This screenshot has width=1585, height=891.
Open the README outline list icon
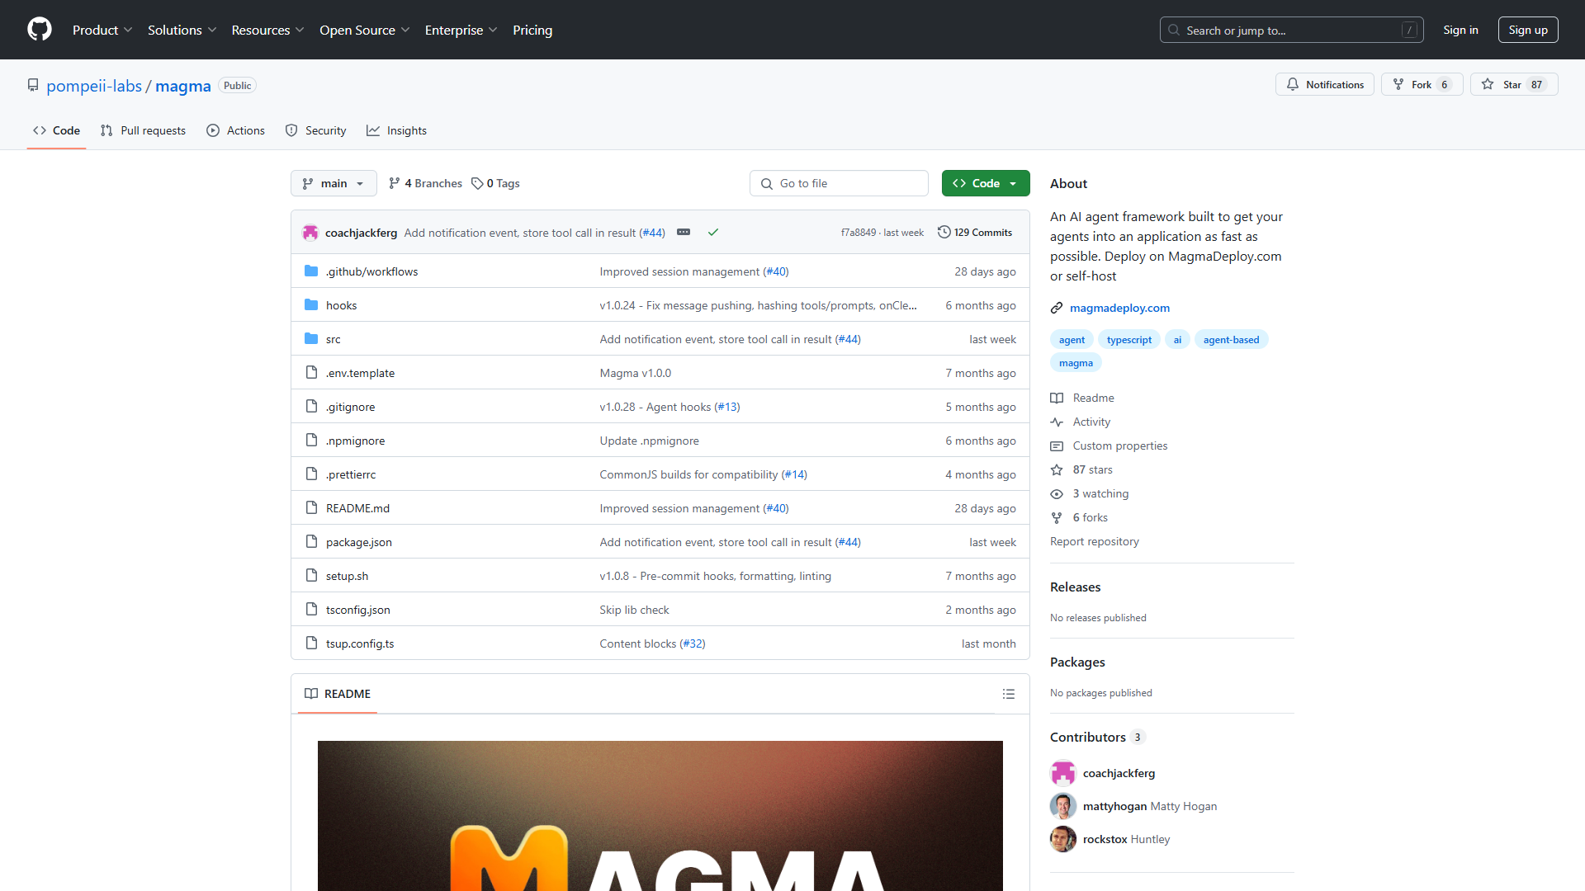point(1008,694)
